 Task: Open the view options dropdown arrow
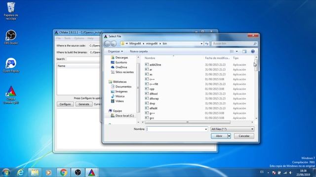(x=237, y=51)
